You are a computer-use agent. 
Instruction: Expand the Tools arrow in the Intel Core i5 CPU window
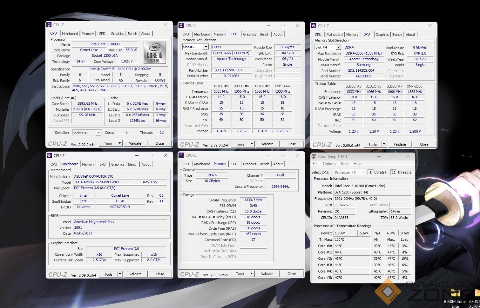(x=119, y=143)
